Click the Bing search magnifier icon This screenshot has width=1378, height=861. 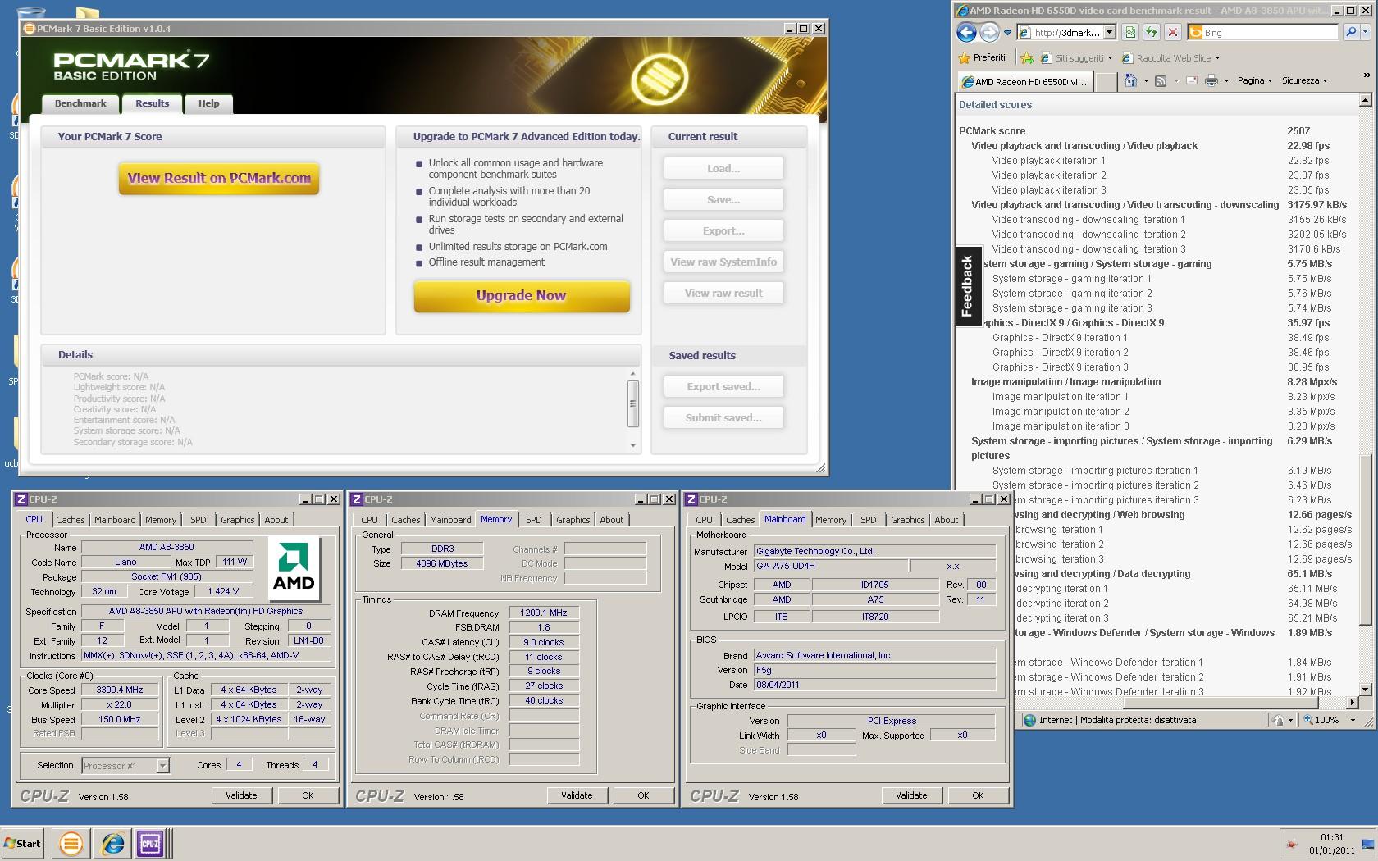1351,32
